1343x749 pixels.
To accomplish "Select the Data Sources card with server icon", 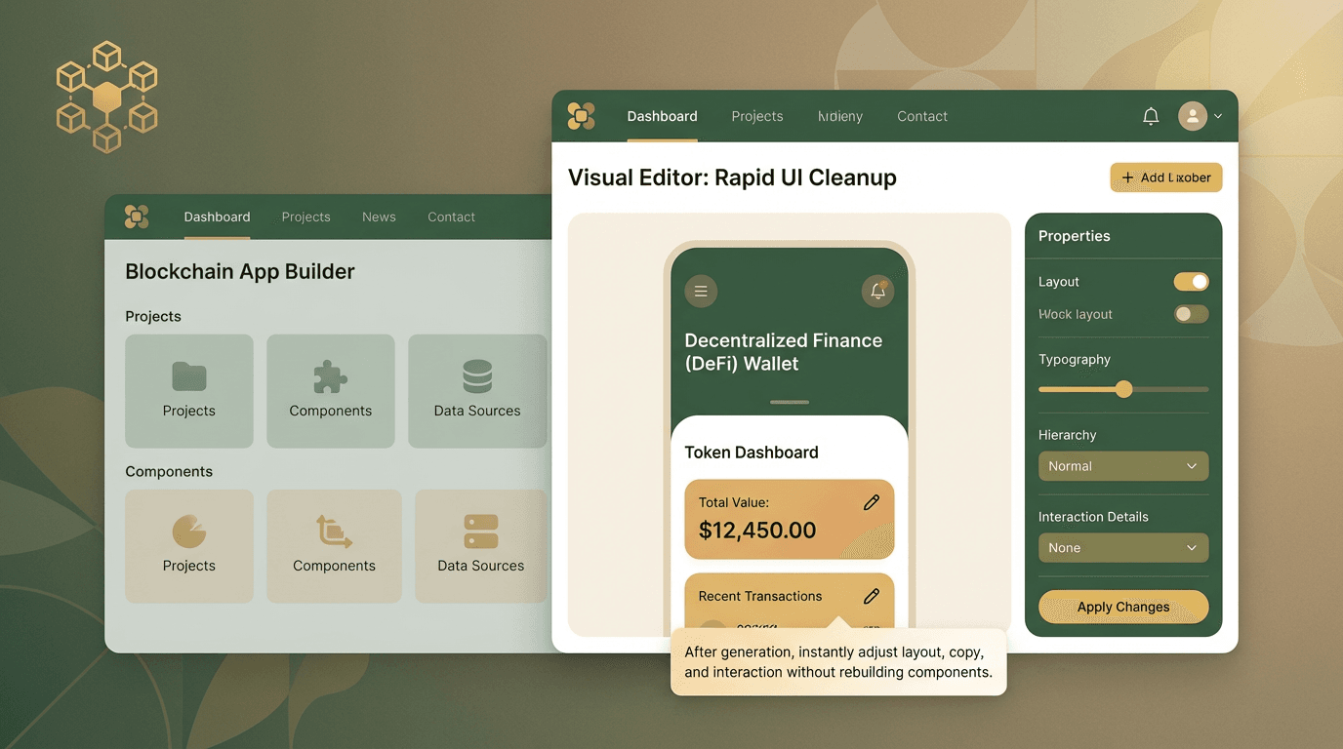I will pos(481,546).
